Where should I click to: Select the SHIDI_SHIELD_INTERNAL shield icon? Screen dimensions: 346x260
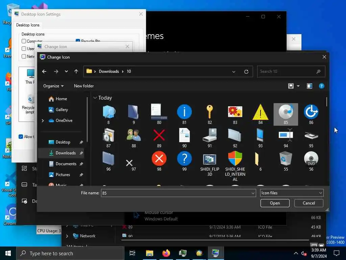coord(235,166)
